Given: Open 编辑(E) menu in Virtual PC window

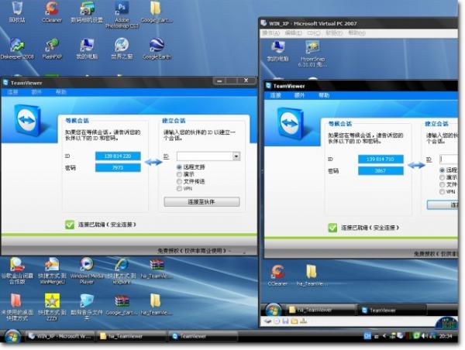Looking at the screenshot, I should tap(293, 33).
